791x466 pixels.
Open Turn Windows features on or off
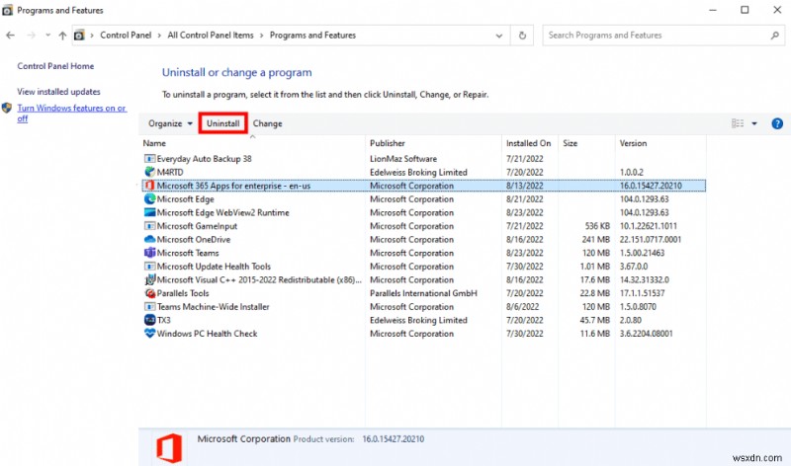[x=71, y=113]
